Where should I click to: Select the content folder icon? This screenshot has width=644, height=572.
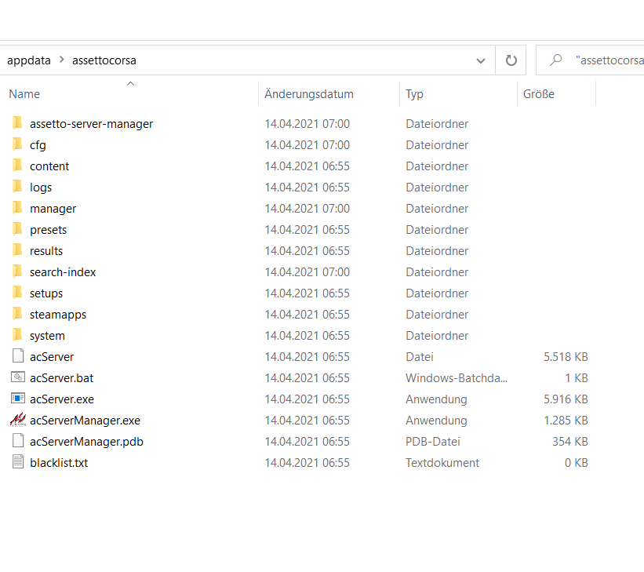click(x=17, y=166)
